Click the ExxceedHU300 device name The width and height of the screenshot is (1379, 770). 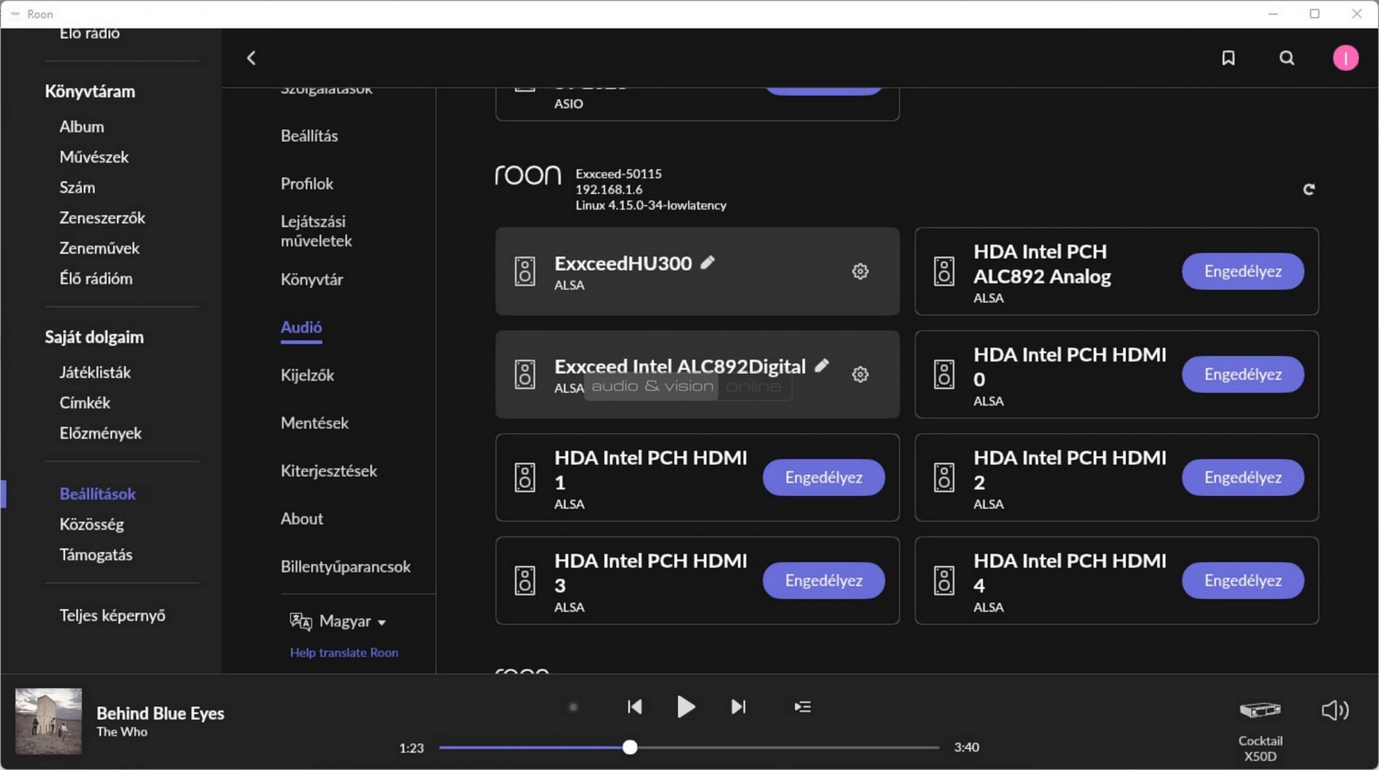click(623, 263)
